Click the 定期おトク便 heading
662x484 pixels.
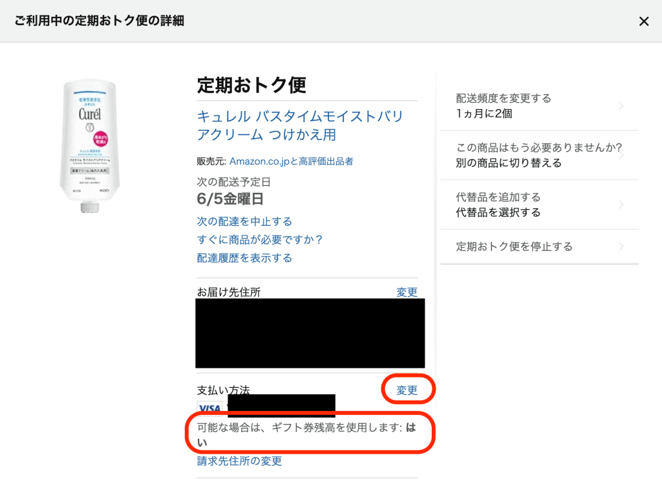(x=251, y=85)
